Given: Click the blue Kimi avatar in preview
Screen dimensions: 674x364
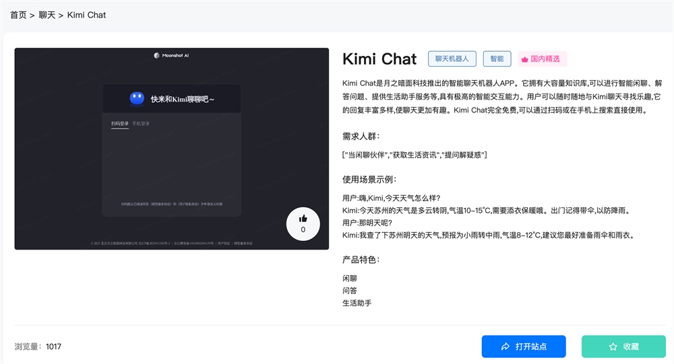Looking at the screenshot, I should (137, 99).
